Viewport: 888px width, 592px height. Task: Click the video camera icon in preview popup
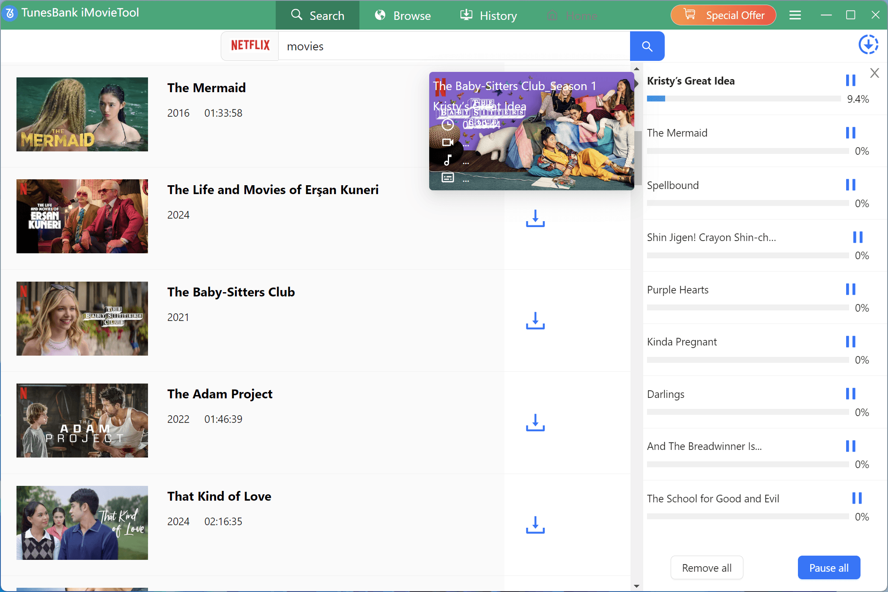tap(447, 142)
